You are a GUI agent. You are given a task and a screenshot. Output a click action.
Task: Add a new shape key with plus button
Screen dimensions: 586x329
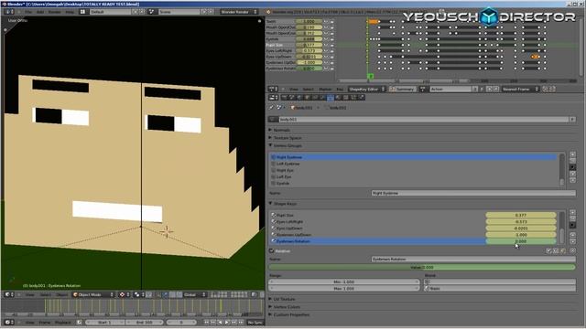pyautogui.click(x=573, y=212)
